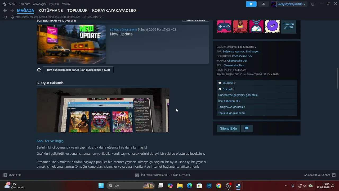Open the New Update announcement title
Screen dimensions: 339x191
tap(121, 34)
